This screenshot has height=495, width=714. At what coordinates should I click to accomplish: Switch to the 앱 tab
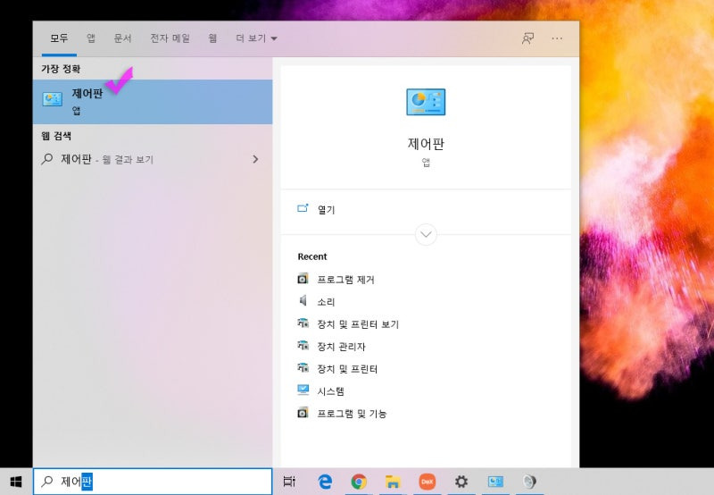91,38
